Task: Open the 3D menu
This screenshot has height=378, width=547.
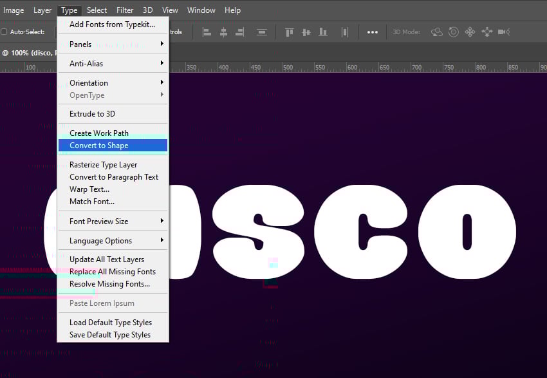Action: (x=147, y=10)
